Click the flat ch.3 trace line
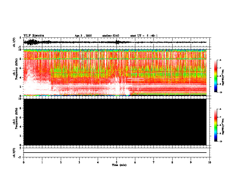 point(115,153)
